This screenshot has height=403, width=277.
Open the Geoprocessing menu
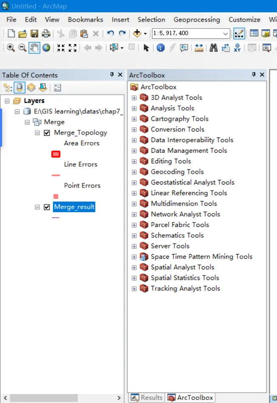tap(197, 20)
